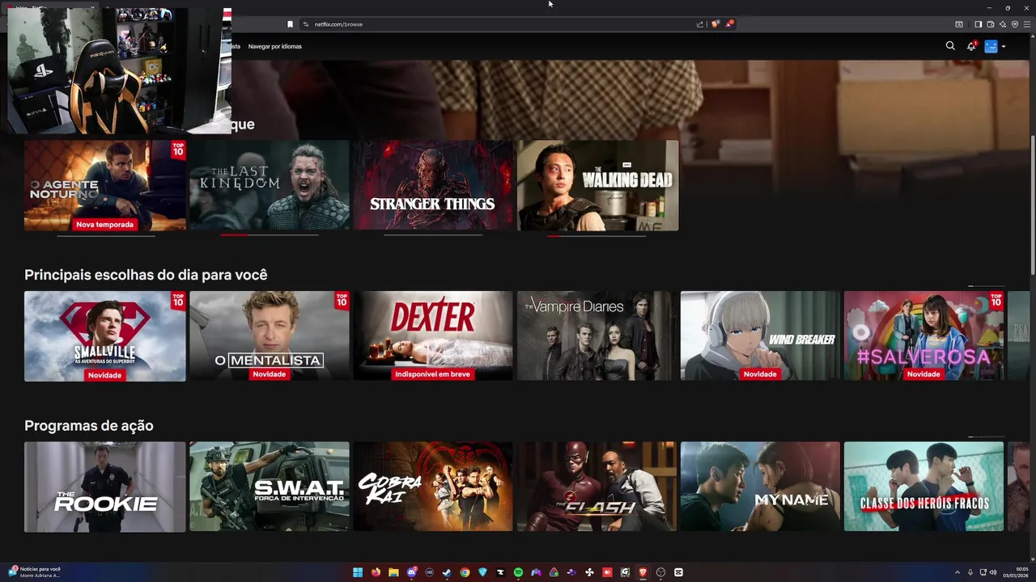Screen dimensions: 1036x582
Task: Open The Vampire Diaries title card
Action: [597, 335]
